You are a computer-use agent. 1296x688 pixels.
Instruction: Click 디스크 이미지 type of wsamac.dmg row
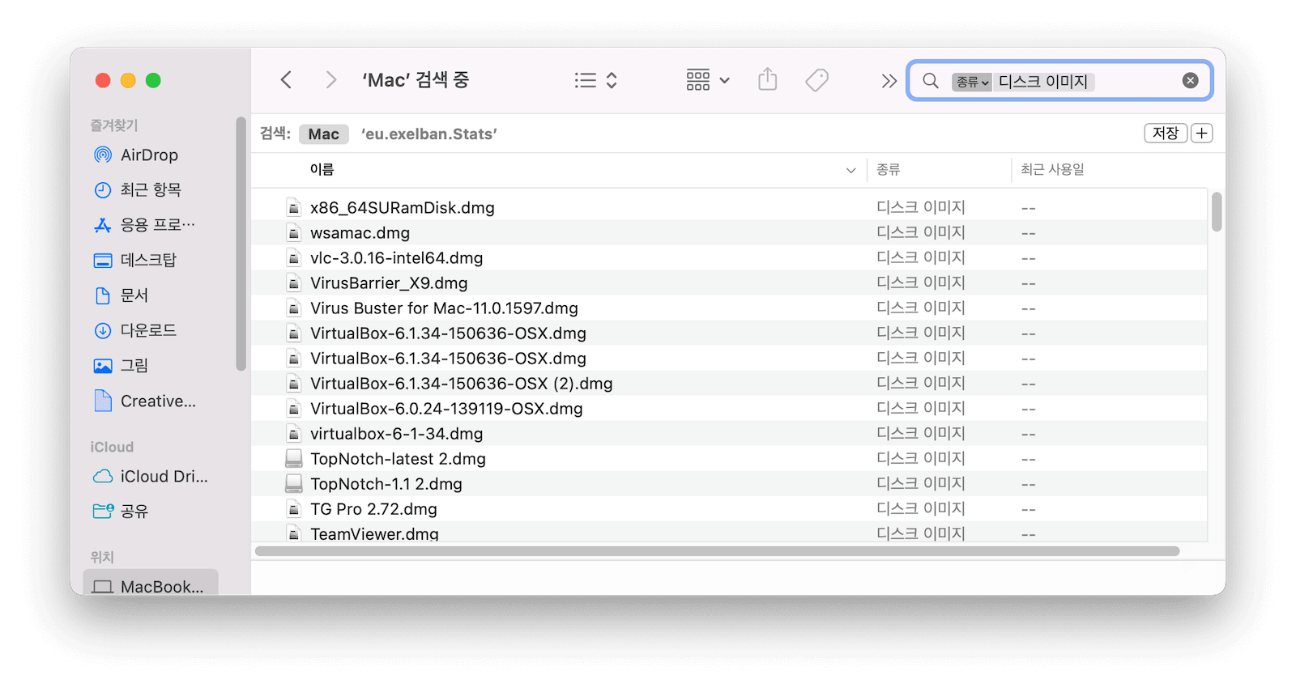click(x=921, y=232)
